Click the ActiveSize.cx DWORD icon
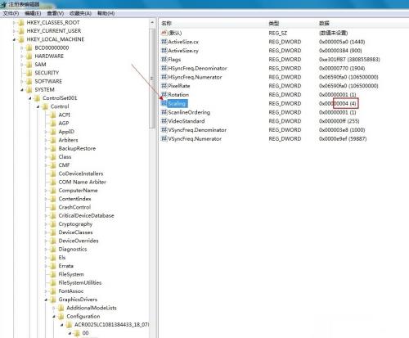Image resolution: width=409 pixels, height=338 pixels. (164, 42)
